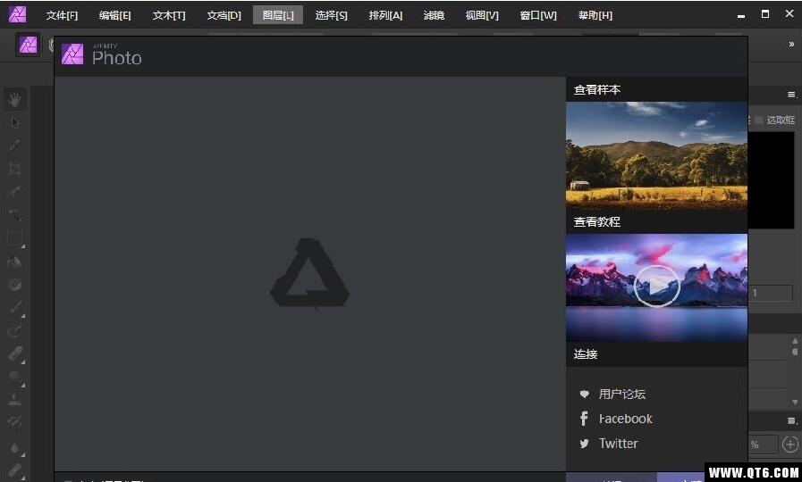Open the 用户论坛 link

[x=621, y=394]
